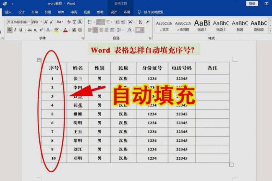Toggle Subscript formatting
This screenshot has height=181, width=272.
(x=36, y=30)
